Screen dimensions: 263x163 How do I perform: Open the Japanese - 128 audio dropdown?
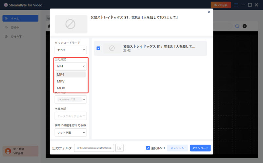pyautogui.click(x=71, y=100)
